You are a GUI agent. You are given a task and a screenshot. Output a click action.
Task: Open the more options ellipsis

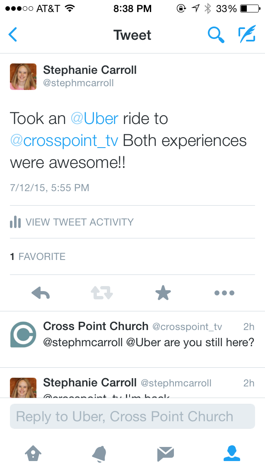224,293
